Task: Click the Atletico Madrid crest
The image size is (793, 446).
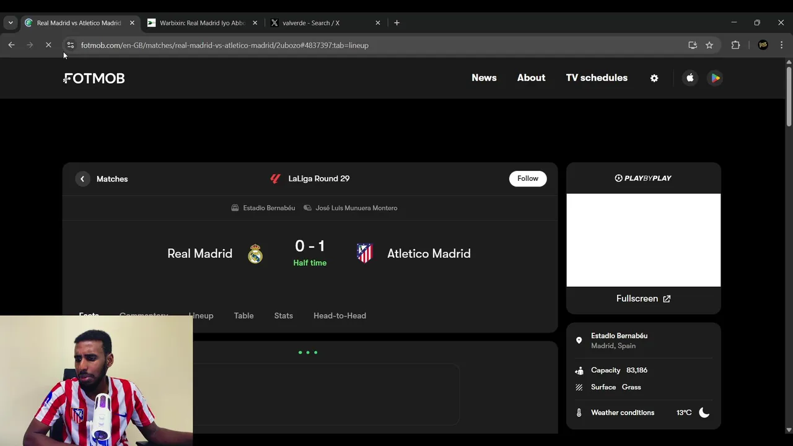Action: pos(365,253)
